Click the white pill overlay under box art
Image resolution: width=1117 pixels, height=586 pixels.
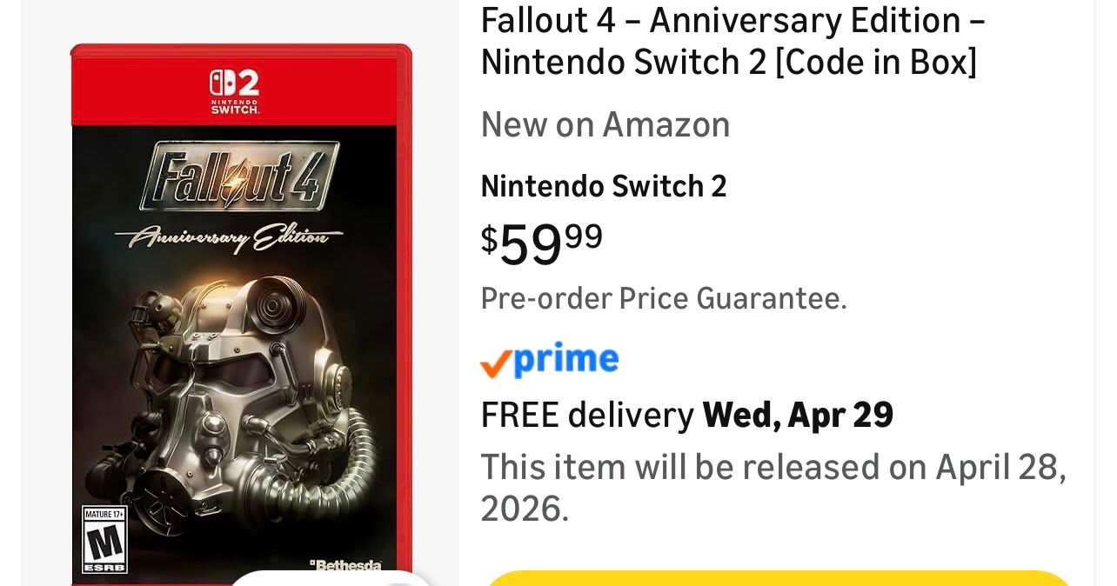tap(331, 577)
